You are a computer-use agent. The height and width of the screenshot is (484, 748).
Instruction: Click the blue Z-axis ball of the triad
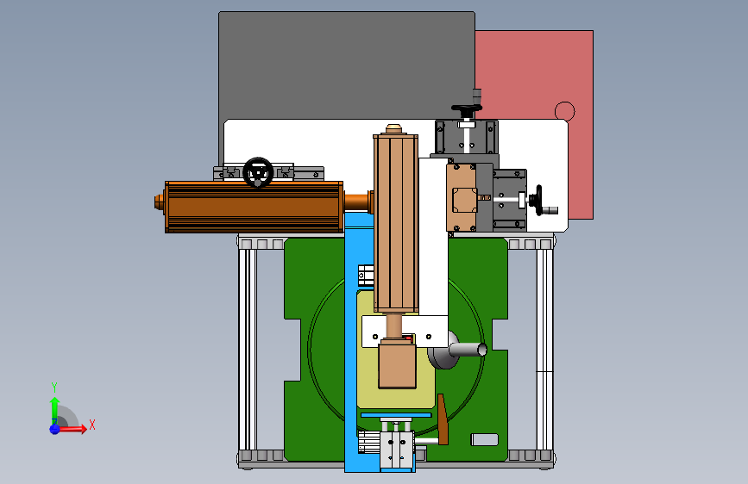coord(54,429)
